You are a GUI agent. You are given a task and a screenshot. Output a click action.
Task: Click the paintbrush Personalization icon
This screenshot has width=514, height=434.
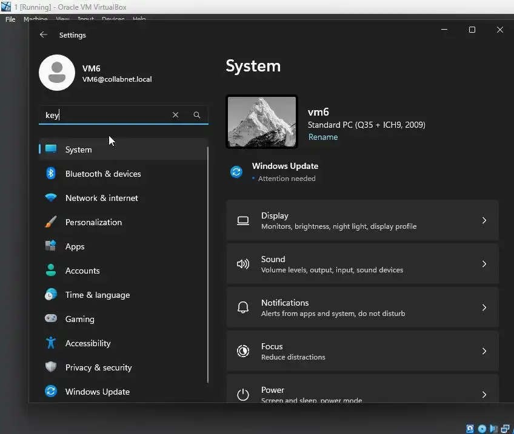[x=51, y=222]
